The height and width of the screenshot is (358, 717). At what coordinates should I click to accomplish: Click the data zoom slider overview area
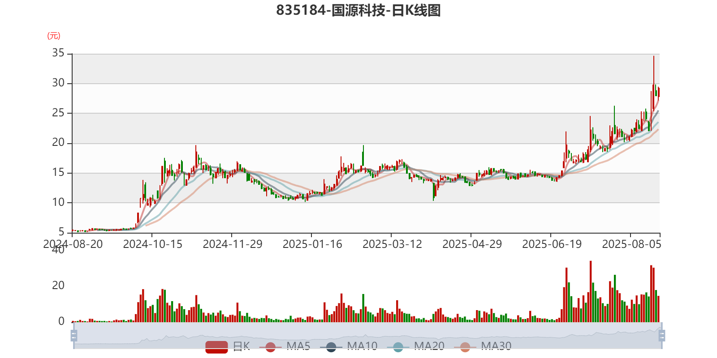click(x=367, y=335)
